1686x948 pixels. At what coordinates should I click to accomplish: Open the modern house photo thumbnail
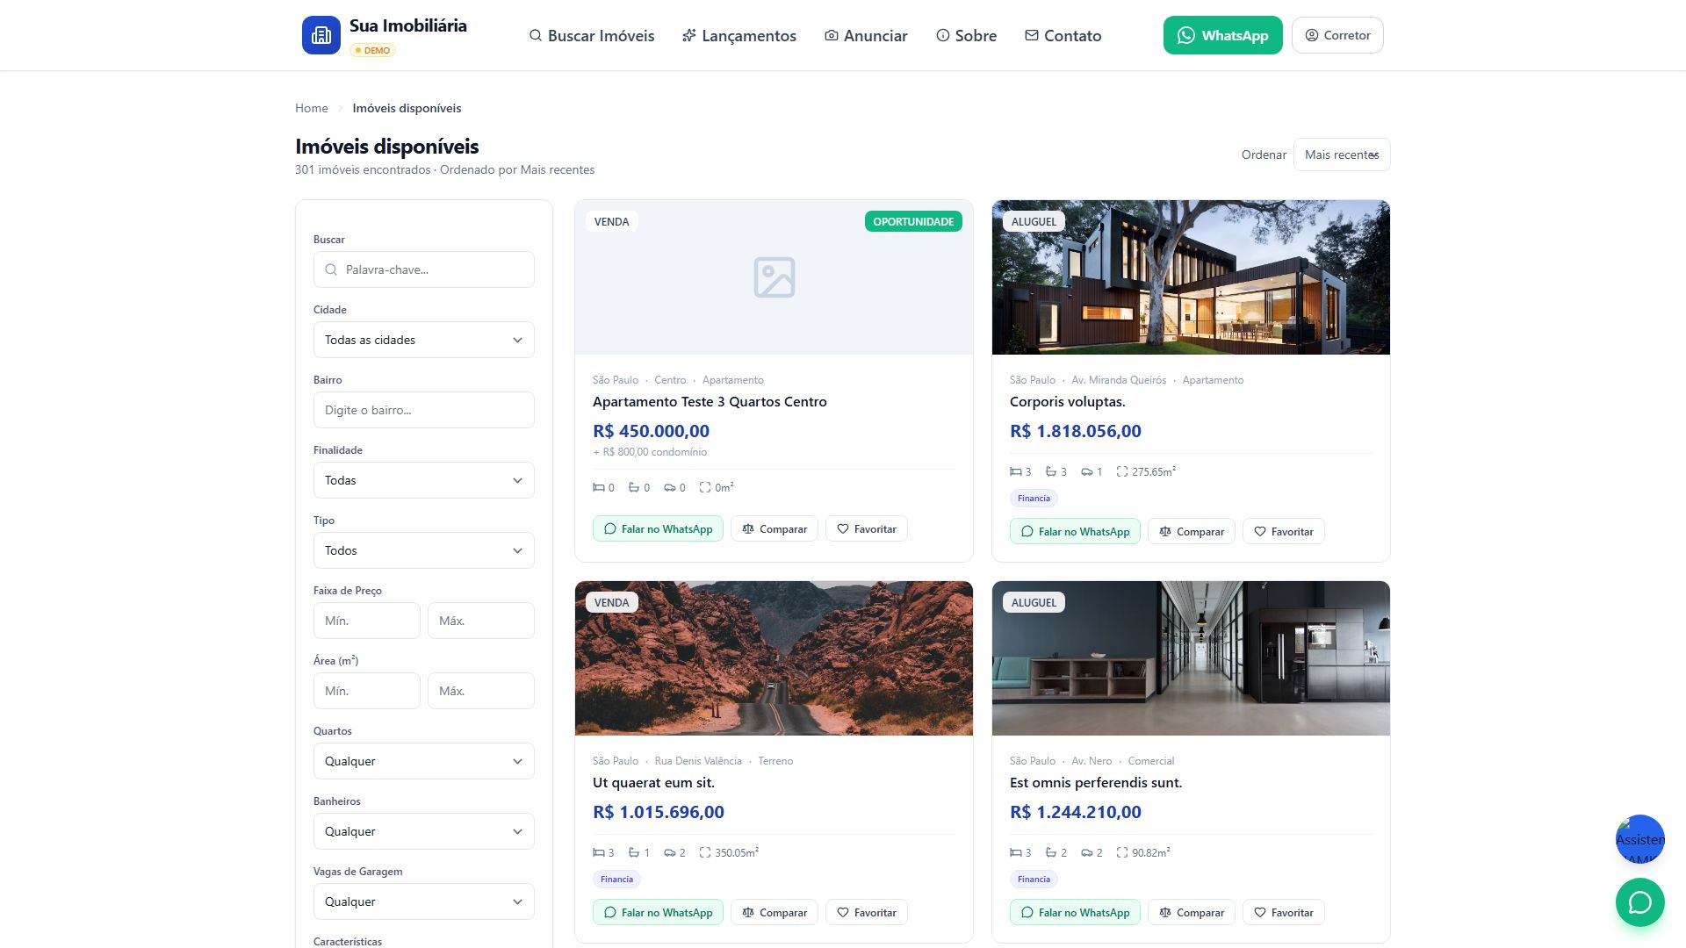(x=1191, y=277)
